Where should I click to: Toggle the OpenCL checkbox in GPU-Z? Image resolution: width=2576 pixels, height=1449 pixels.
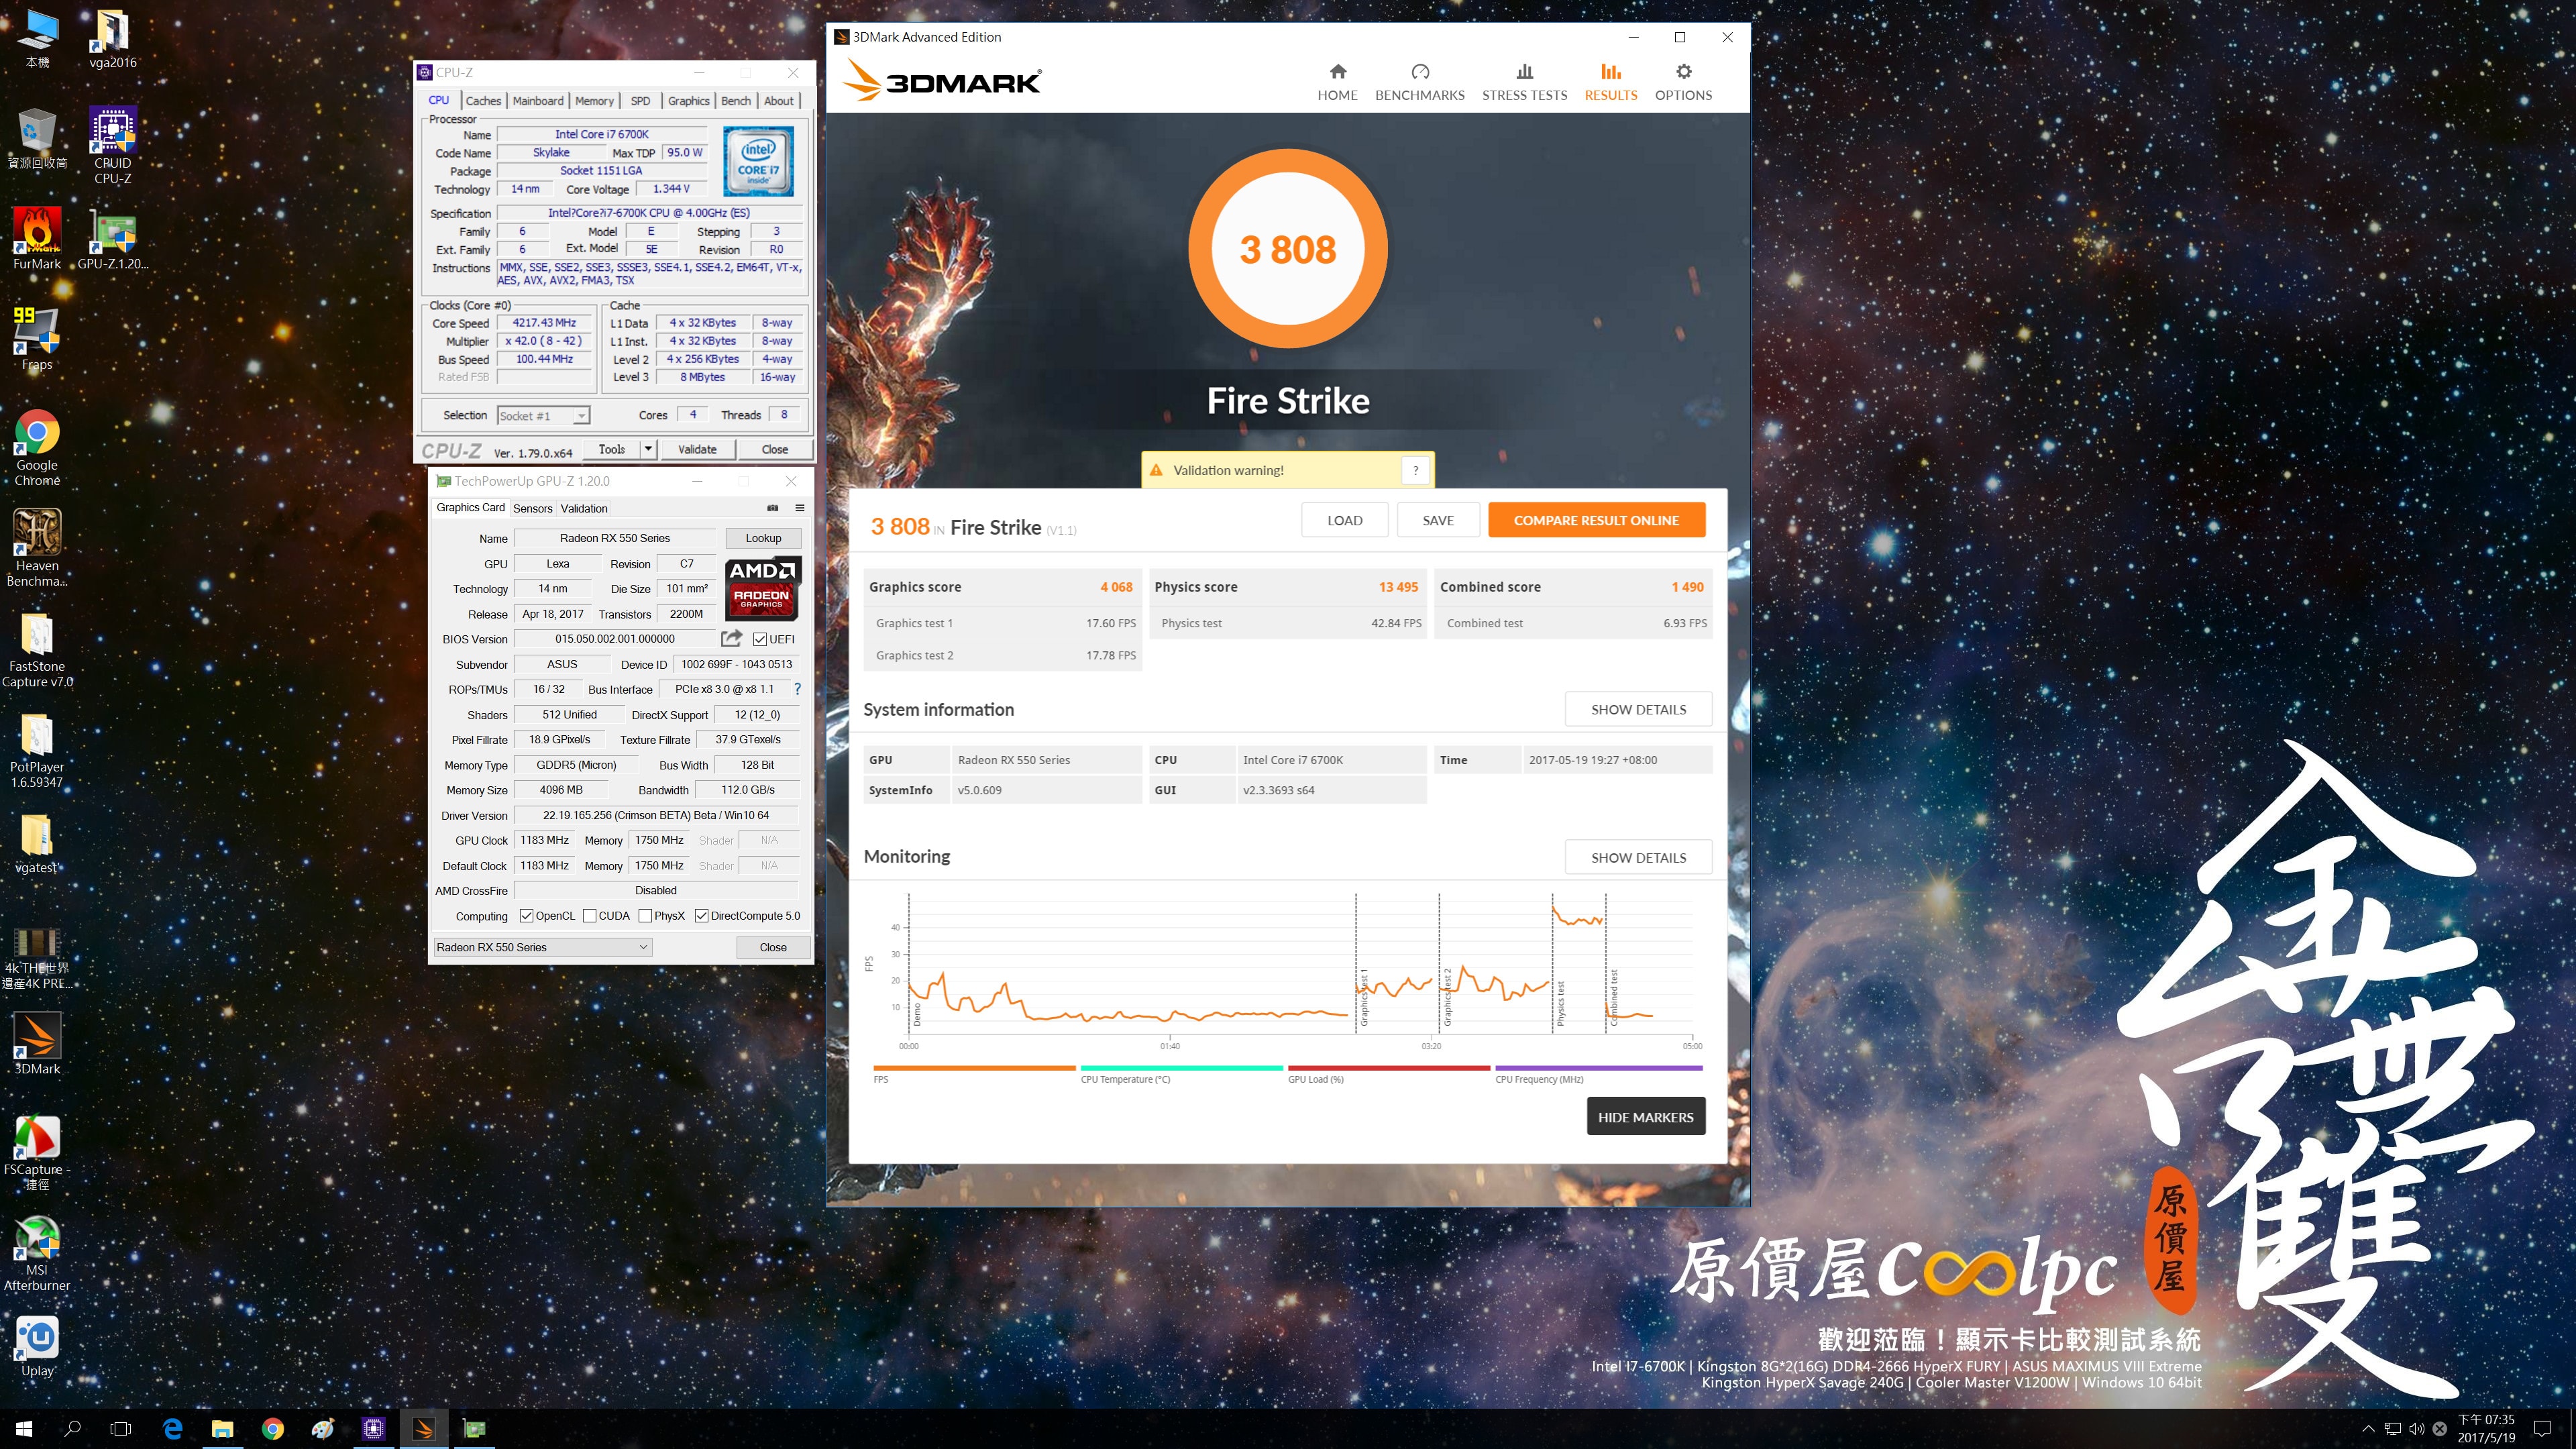point(526,916)
